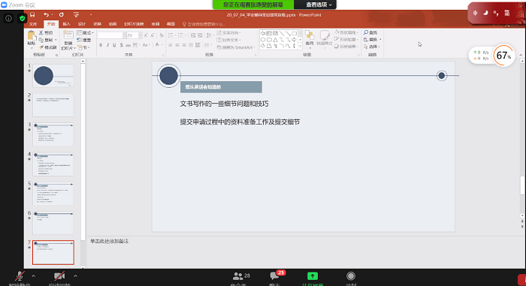Expand audio options arrow next to microphone
526x286 pixels.
coord(33,276)
